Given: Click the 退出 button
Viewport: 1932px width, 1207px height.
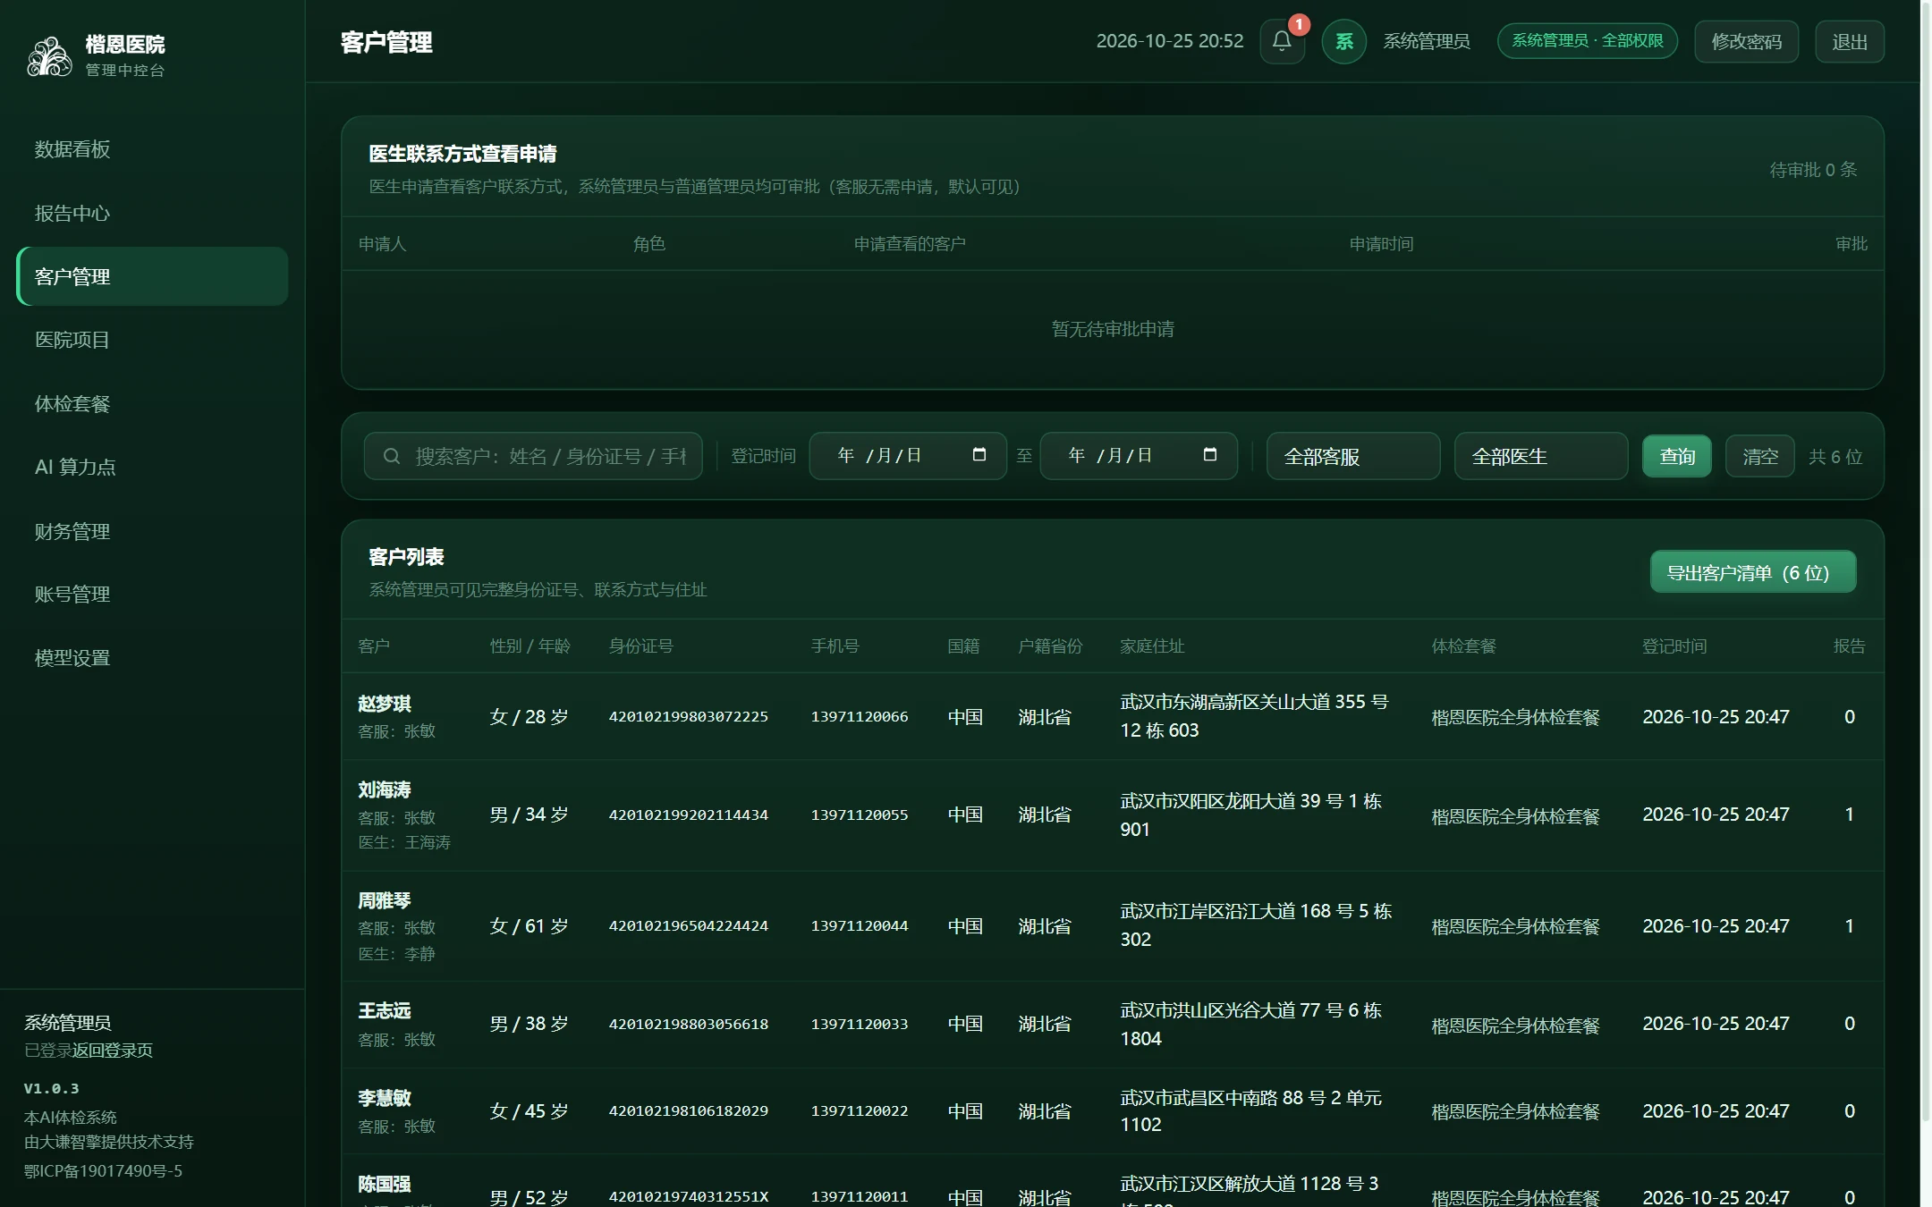Looking at the screenshot, I should [x=1849, y=41].
